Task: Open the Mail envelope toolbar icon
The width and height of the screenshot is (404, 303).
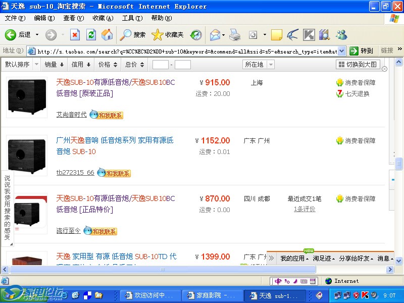Action: coord(215,35)
